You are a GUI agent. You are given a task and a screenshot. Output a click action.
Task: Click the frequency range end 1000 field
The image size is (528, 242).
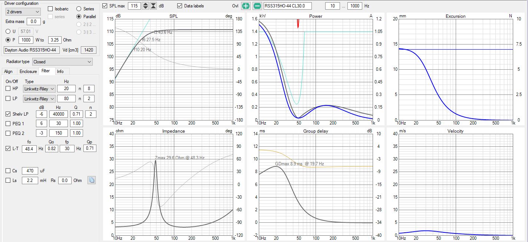coord(355,6)
